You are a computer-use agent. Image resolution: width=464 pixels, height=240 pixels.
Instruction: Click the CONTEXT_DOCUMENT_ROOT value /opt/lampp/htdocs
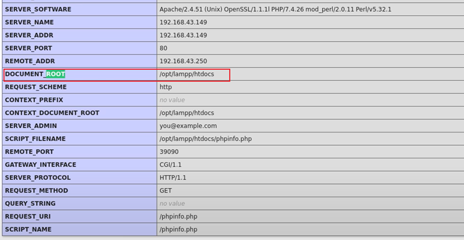click(x=187, y=113)
